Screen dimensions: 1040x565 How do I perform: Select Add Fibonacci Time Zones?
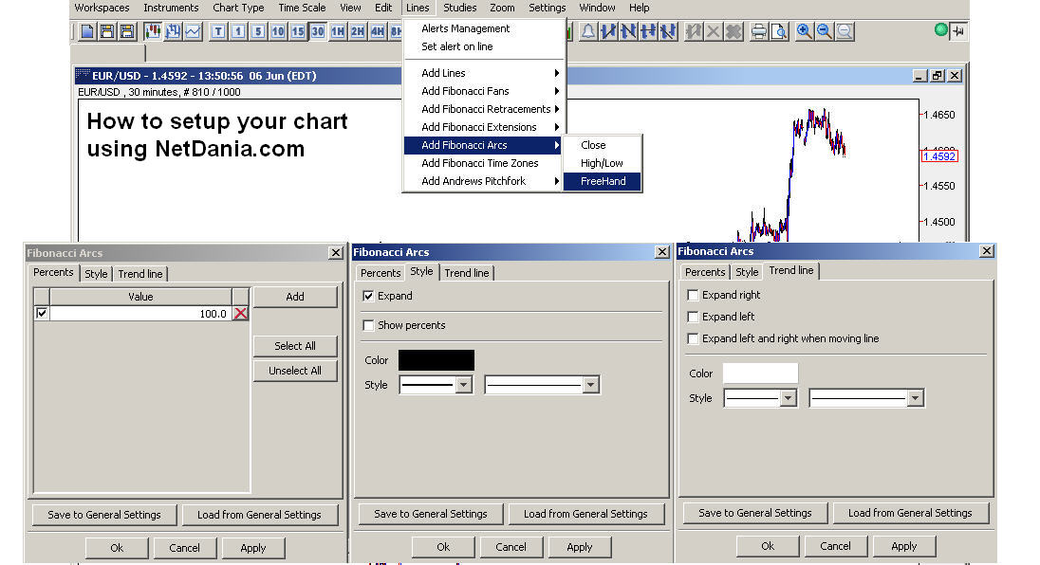click(x=484, y=163)
